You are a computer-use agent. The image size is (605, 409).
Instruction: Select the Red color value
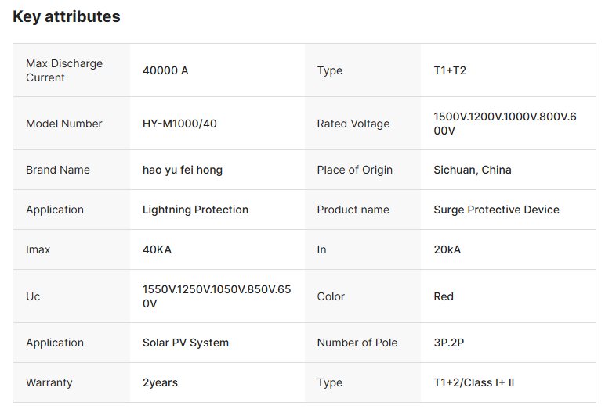(x=444, y=296)
